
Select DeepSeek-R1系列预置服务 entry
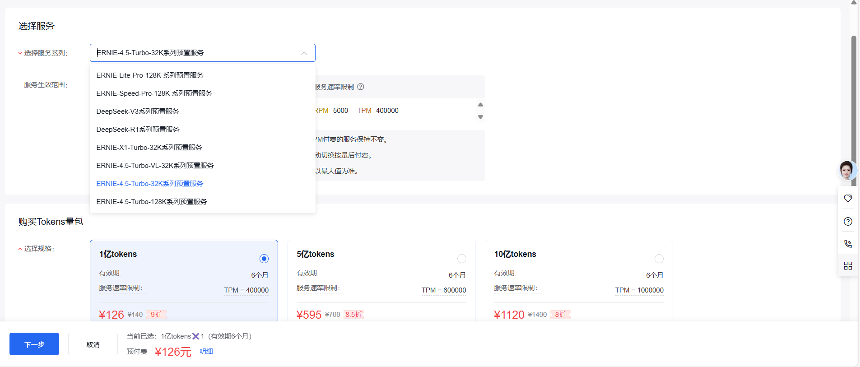138,130
